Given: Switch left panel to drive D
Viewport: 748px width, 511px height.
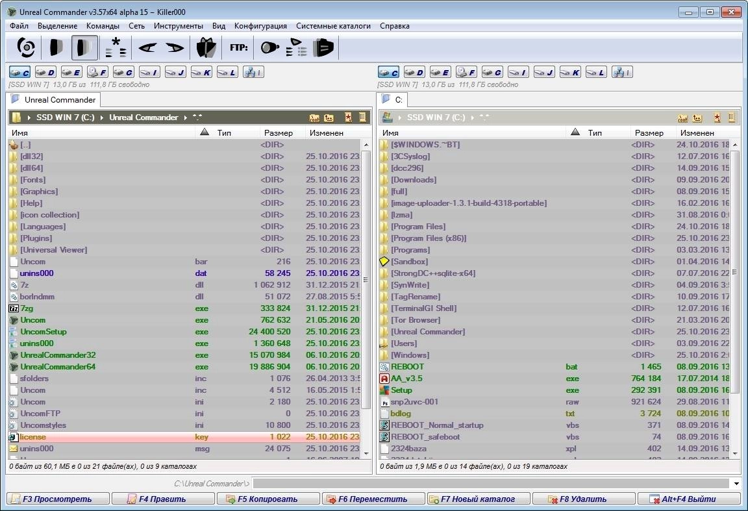Looking at the screenshot, I should click(x=46, y=72).
